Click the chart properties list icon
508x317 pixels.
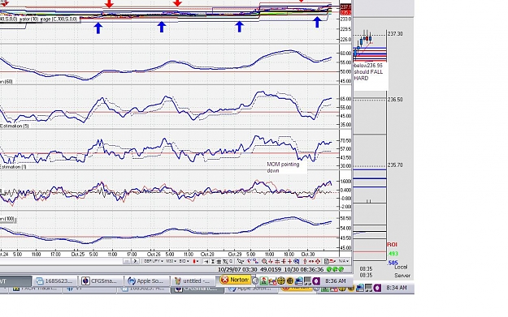pyautogui.click(x=327, y=261)
